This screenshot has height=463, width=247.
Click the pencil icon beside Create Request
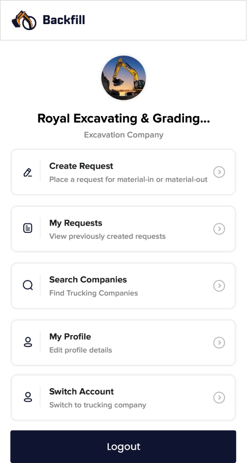[28, 172]
